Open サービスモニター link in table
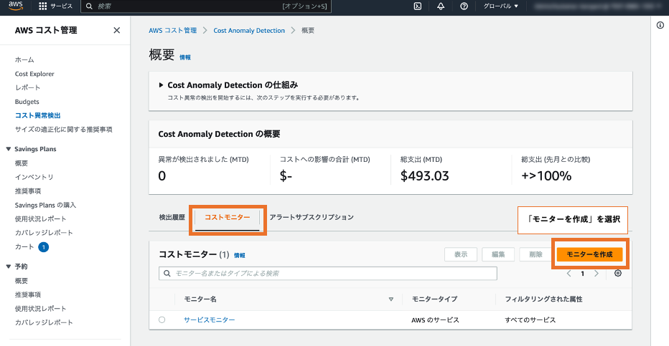 pyautogui.click(x=210, y=319)
